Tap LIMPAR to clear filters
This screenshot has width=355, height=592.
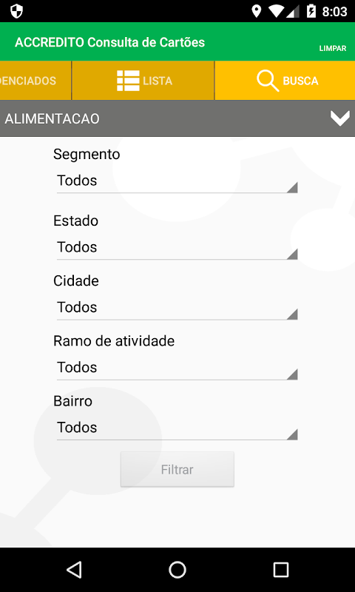pos(333,48)
